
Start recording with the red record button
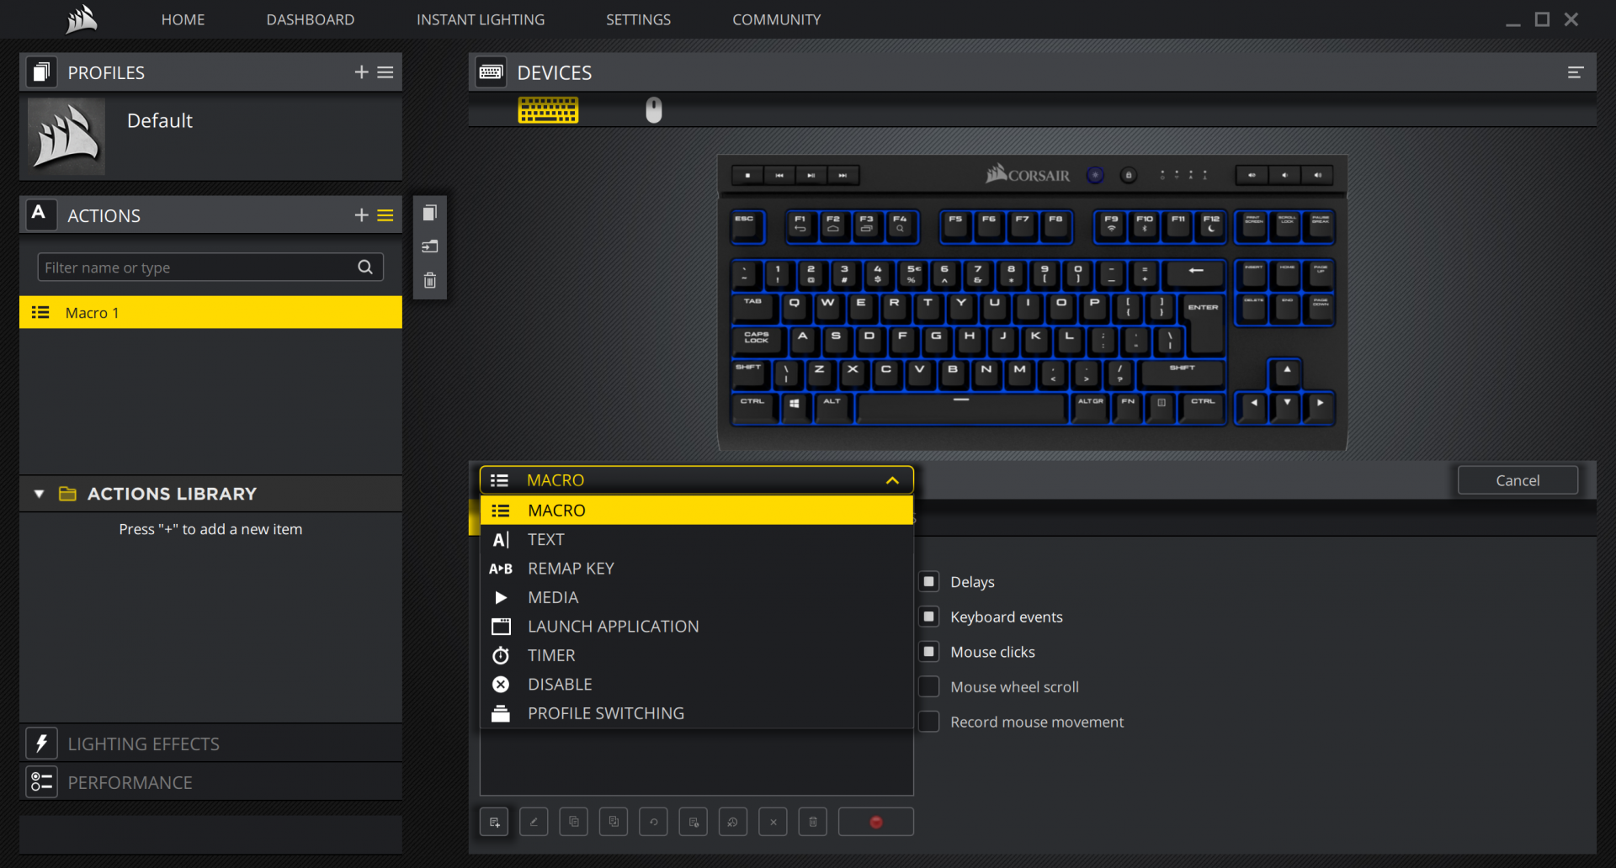(x=876, y=822)
